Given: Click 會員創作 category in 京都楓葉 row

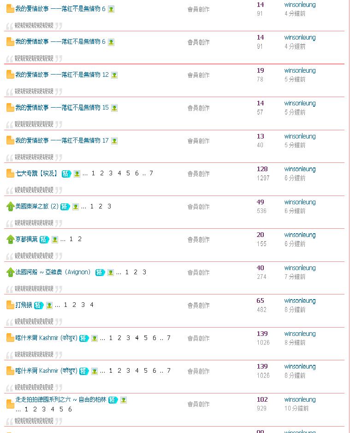Looking at the screenshot, I should 198,240.
